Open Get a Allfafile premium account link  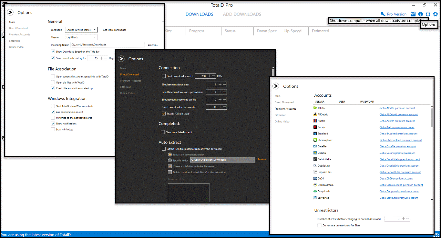tap(397, 108)
